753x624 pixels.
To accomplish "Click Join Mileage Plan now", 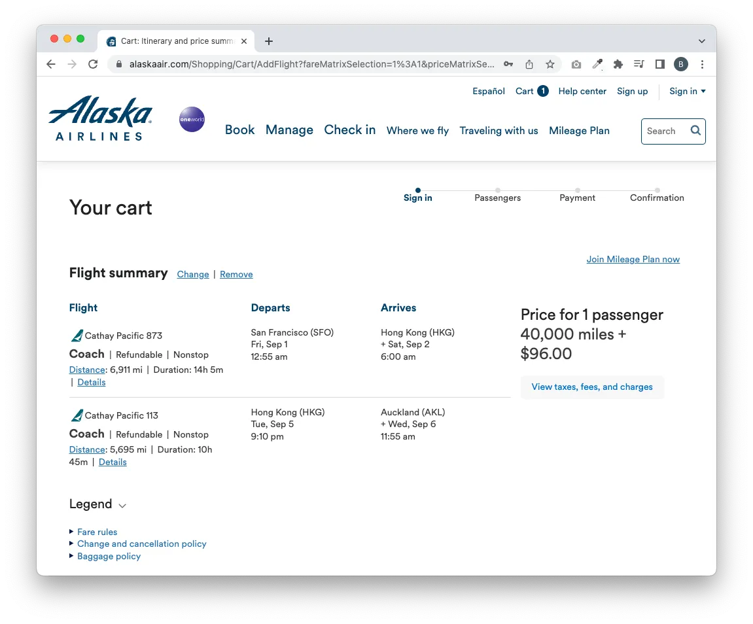I will click(x=633, y=259).
